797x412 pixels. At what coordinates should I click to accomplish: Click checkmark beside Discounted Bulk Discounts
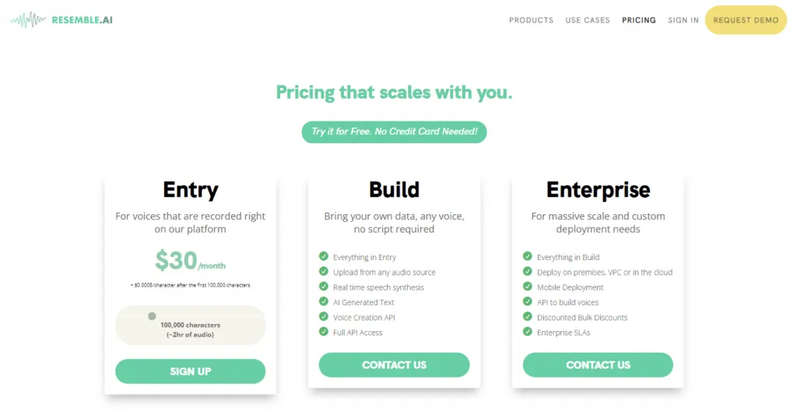pyautogui.click(x=528, y=317)
